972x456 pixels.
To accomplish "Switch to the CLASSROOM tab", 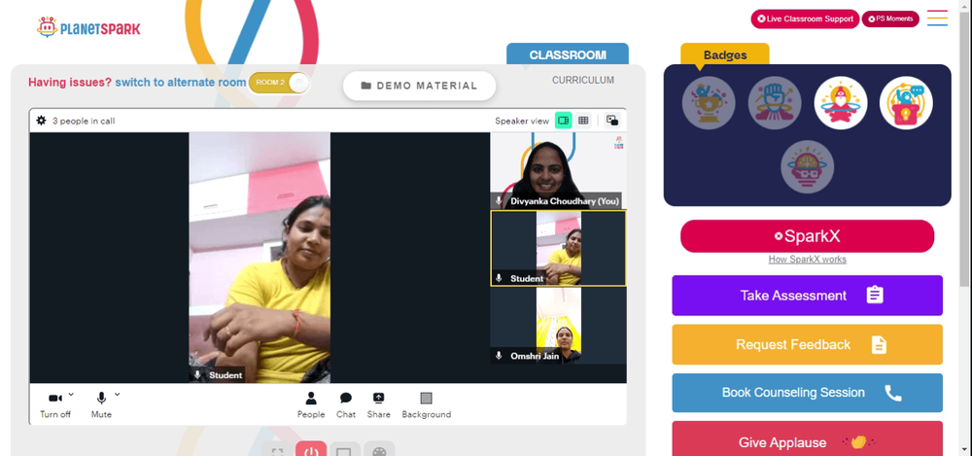I will (568, 54).
